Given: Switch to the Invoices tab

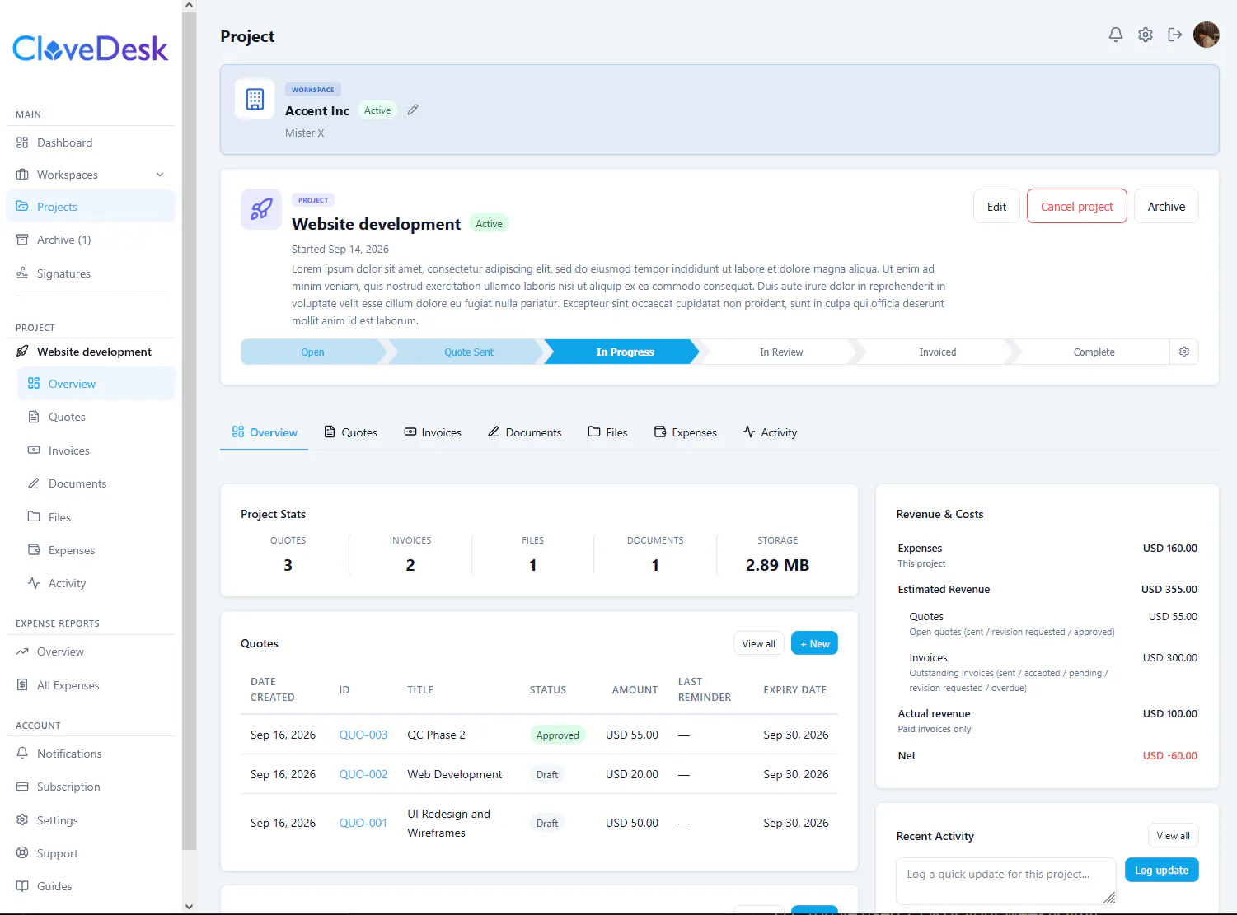Looking at the screenshot, I should (x=432, y=432).
